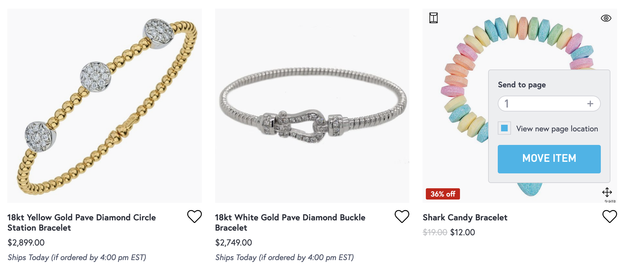Click the red 36% off badge
Viewport: 627px width, 270px height.
coord(443,194)
